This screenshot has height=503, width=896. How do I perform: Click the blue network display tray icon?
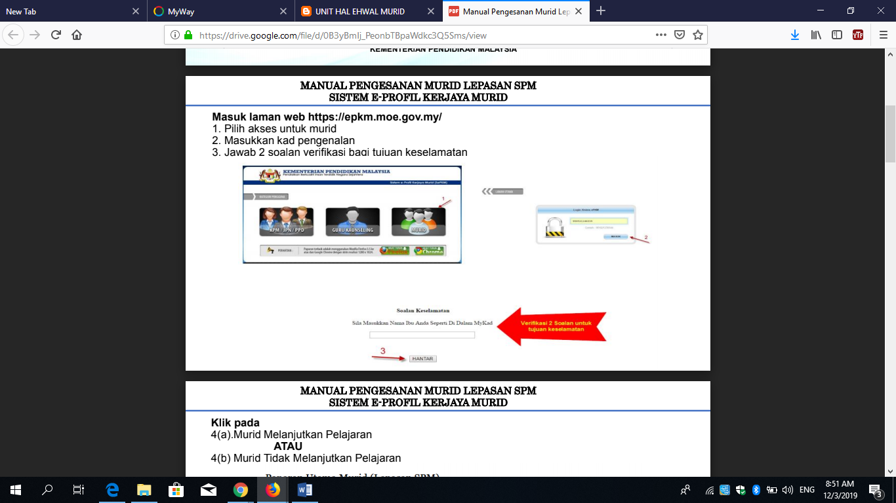pyautogui.click(x=725, y=490)
